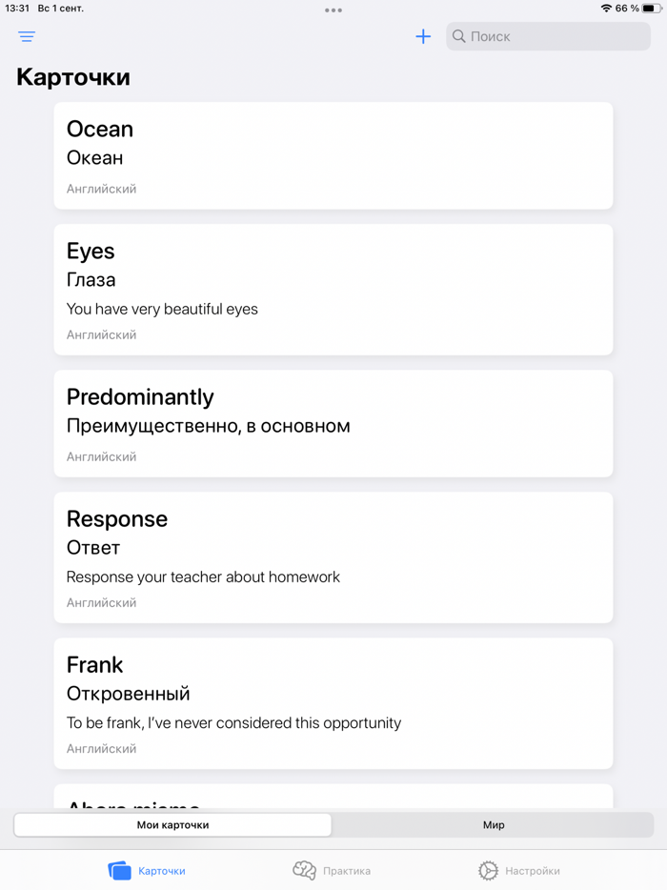
Task: Tap the iPad multitasking dots at the top
Action: click(x=333, y=10)
